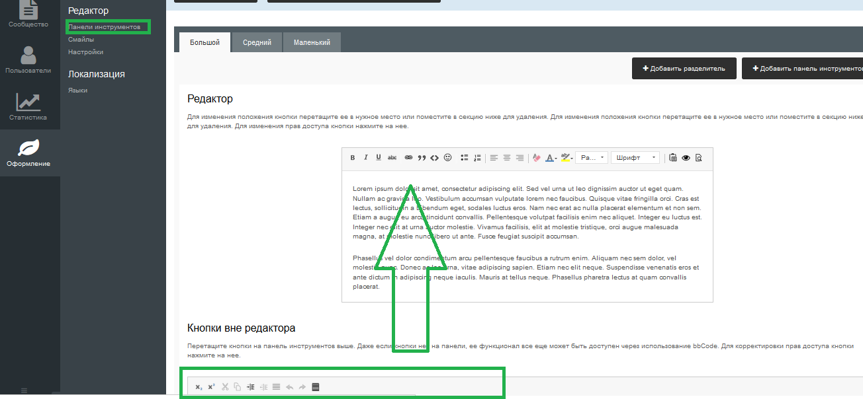The height and width of the screenshot is (399, 863).
Task: Click inside the Lorem ipsum editor text area
Action: coord(527,236)
